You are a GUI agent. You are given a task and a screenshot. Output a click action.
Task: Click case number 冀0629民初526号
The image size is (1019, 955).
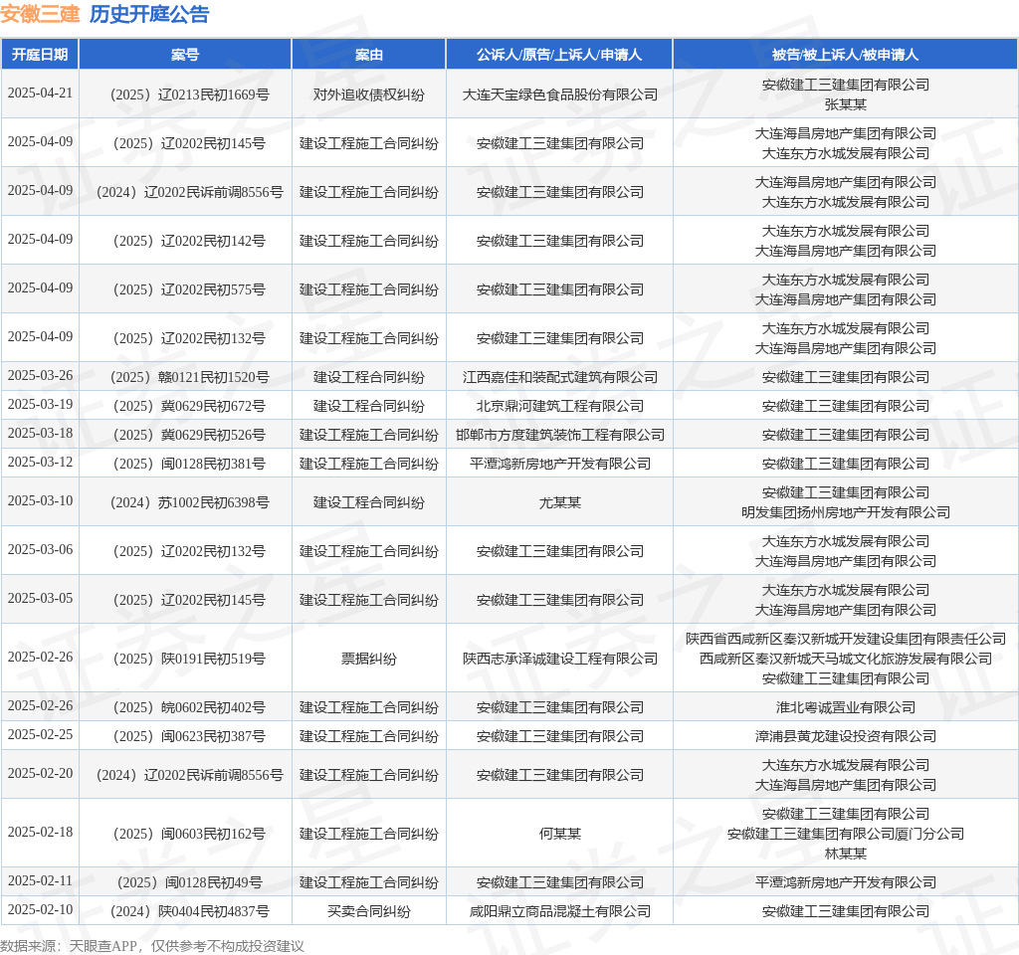tap(189, 435)
